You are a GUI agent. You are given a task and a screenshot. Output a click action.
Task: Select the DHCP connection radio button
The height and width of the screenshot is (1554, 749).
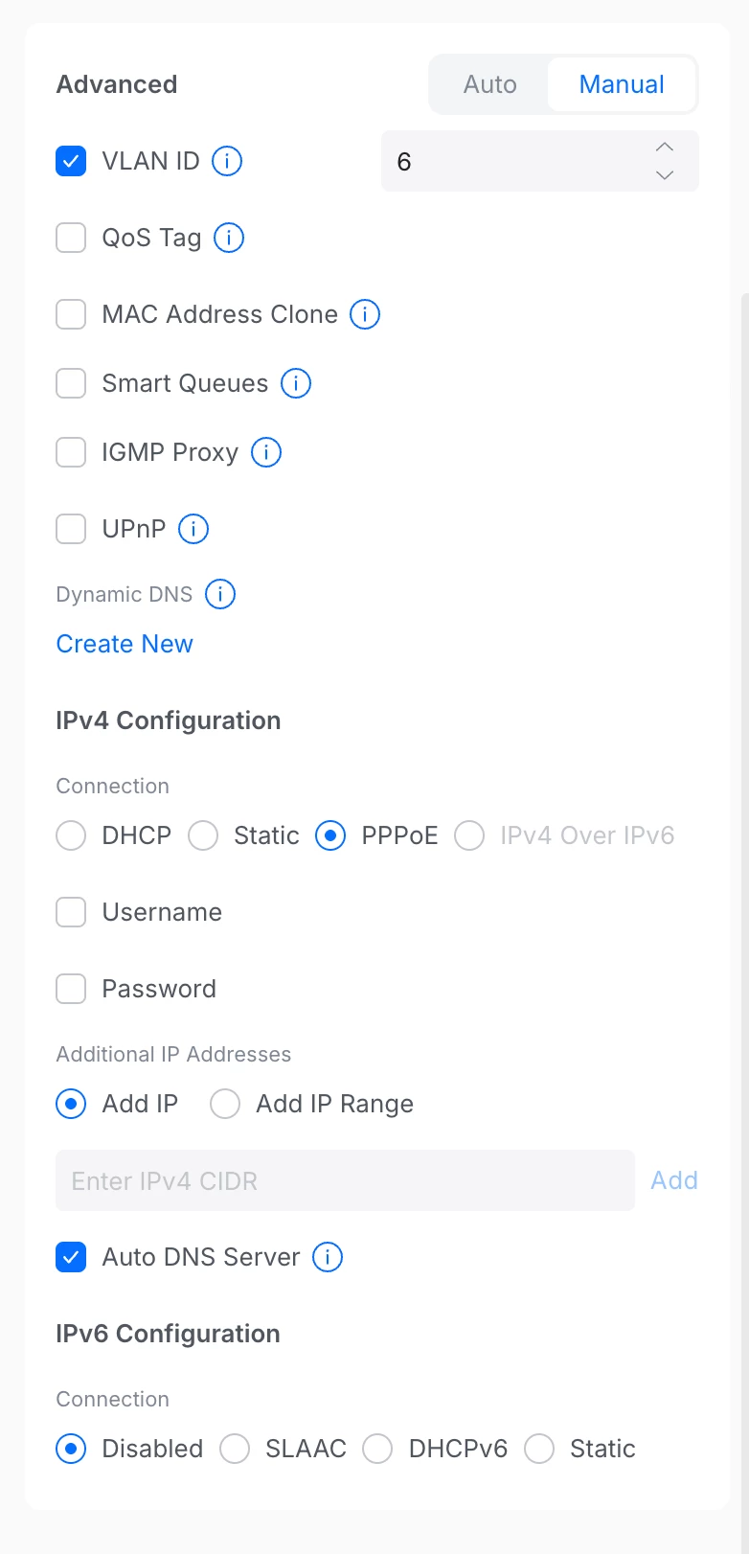(71, 835)
